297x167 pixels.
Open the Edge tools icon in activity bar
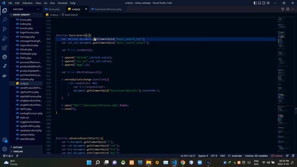point(5,57)
